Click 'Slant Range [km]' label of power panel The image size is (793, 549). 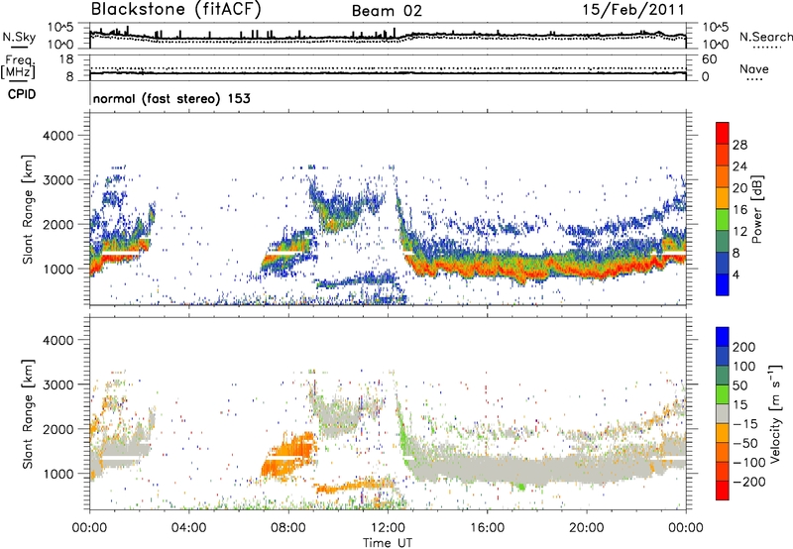point(28,210)
